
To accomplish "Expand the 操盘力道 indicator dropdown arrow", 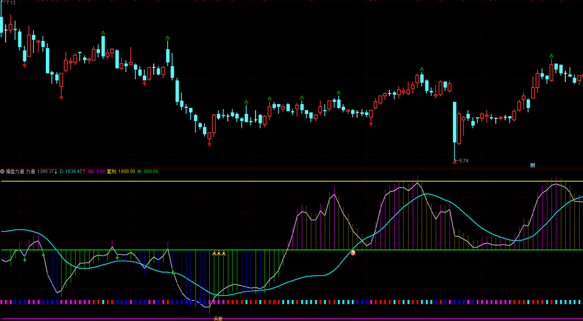I will click(2, 172).
